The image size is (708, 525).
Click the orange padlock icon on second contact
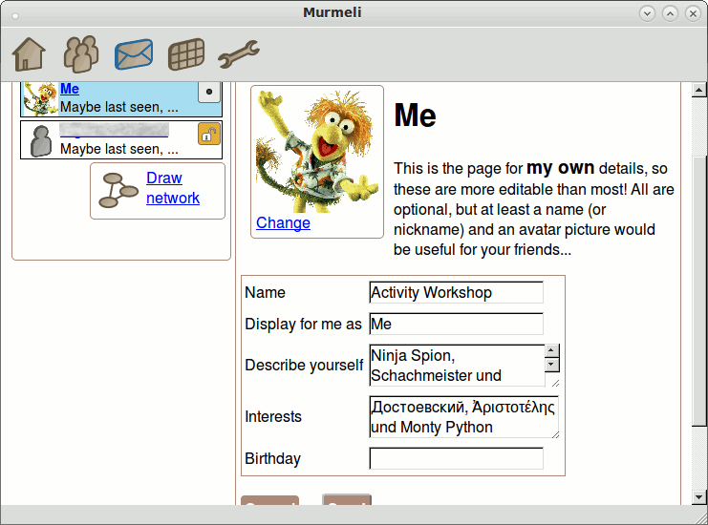(209, 134)
